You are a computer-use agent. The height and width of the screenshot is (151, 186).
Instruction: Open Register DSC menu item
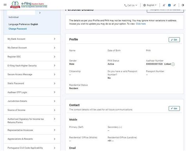(x=32, y=57)
